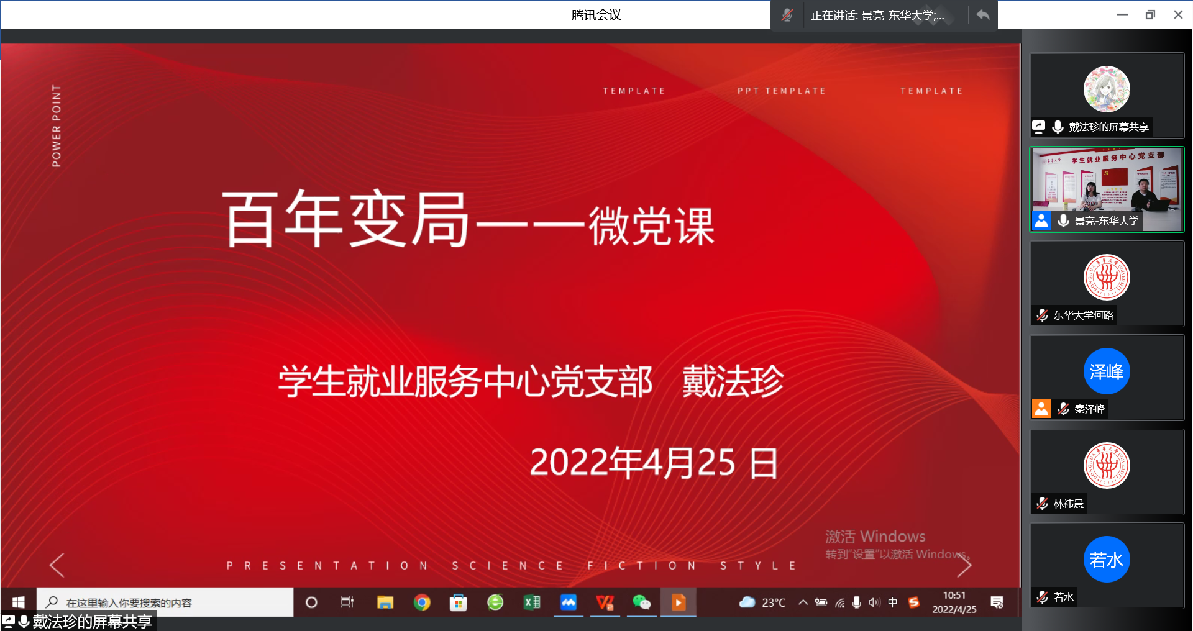Go to previous slide with left arrow
The width and height of the screenshot is (1193, 631).
click(x=57, y=565)
